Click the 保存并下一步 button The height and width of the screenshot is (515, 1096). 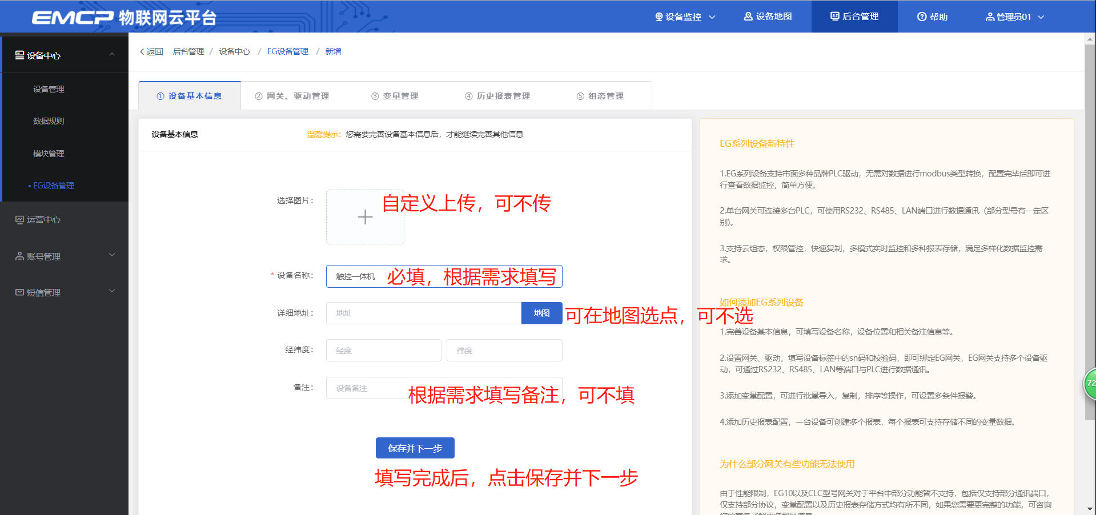click(415, 448)
